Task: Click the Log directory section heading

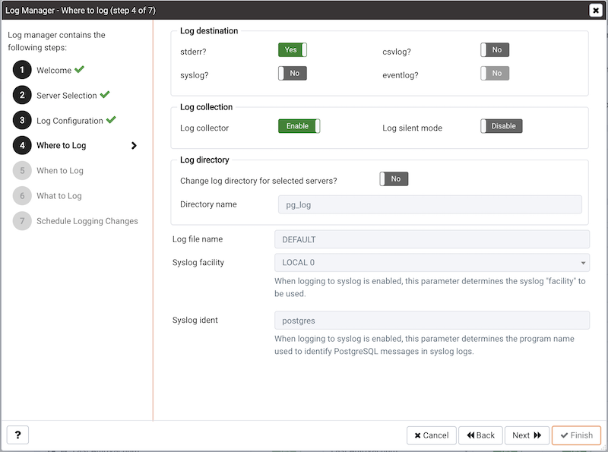Action: (x=204, y=160)
